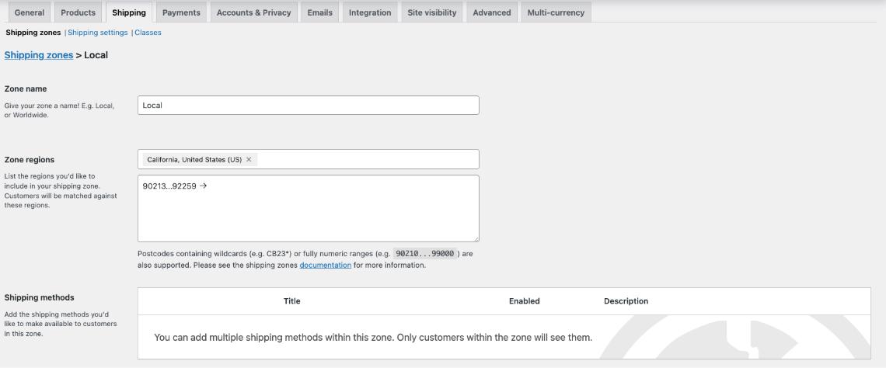Select the Emails tab
886x368 pixels.
[x=319, y=12]
